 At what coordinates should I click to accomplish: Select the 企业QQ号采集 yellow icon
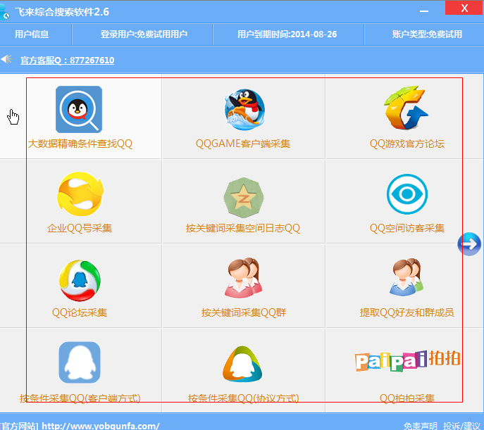80,194
